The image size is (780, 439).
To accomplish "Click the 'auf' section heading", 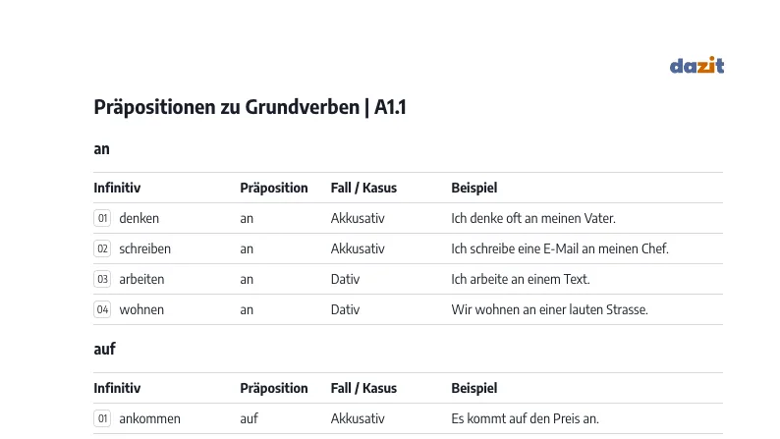I will [104, 349].
